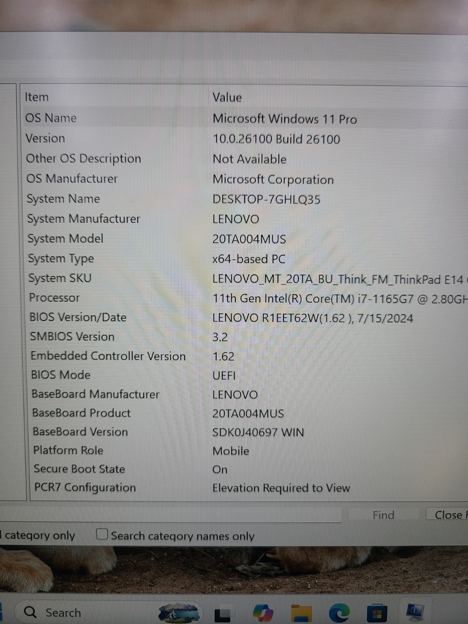Select the System Type row
Image resolution: width=468 pixels, height=624 pixels.
coord(246,259)
